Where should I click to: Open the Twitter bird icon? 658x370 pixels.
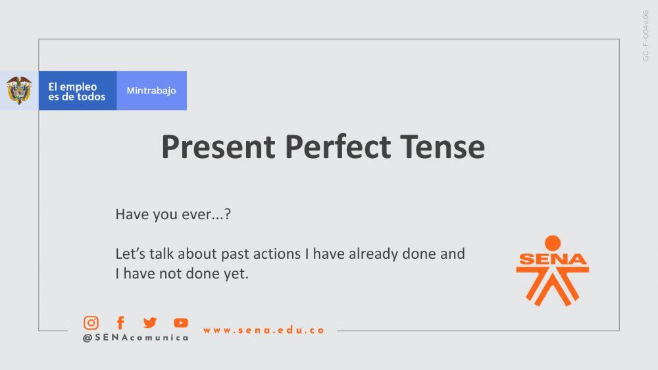150,323
